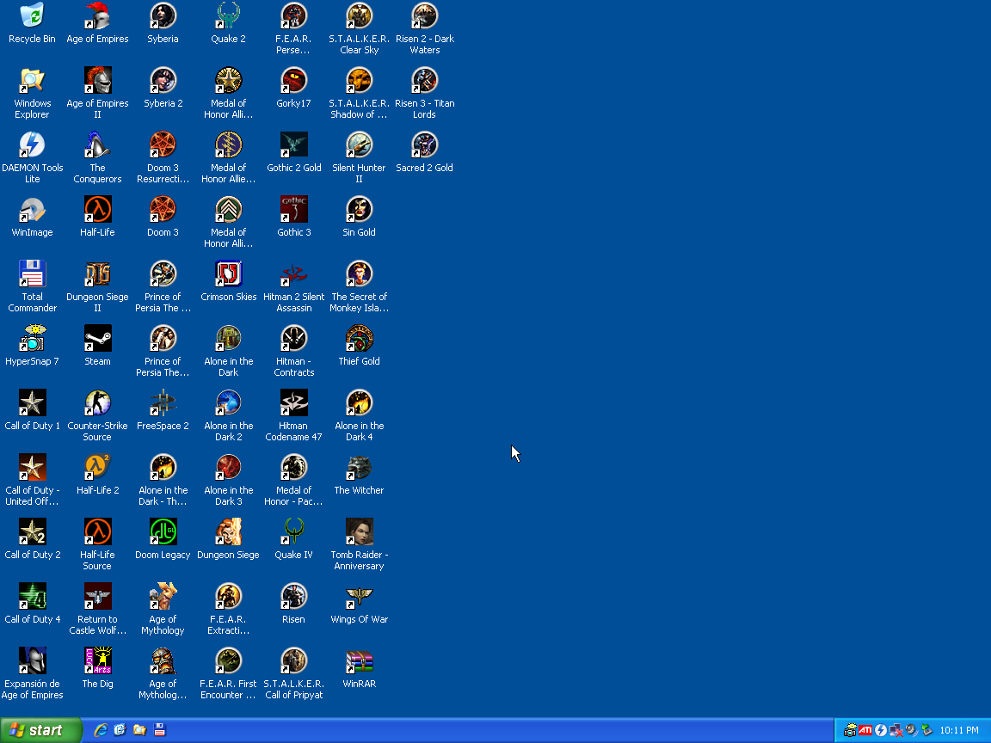Open the DAEMON Tools tray icon
The width and height of the screenshot is (991, 743).
point(881,730)
